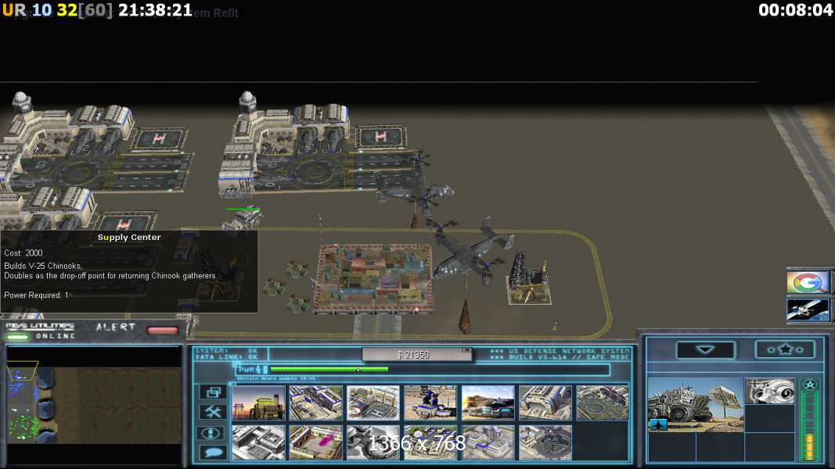Collapse the control bar with down arrow

tap(706, 350)
